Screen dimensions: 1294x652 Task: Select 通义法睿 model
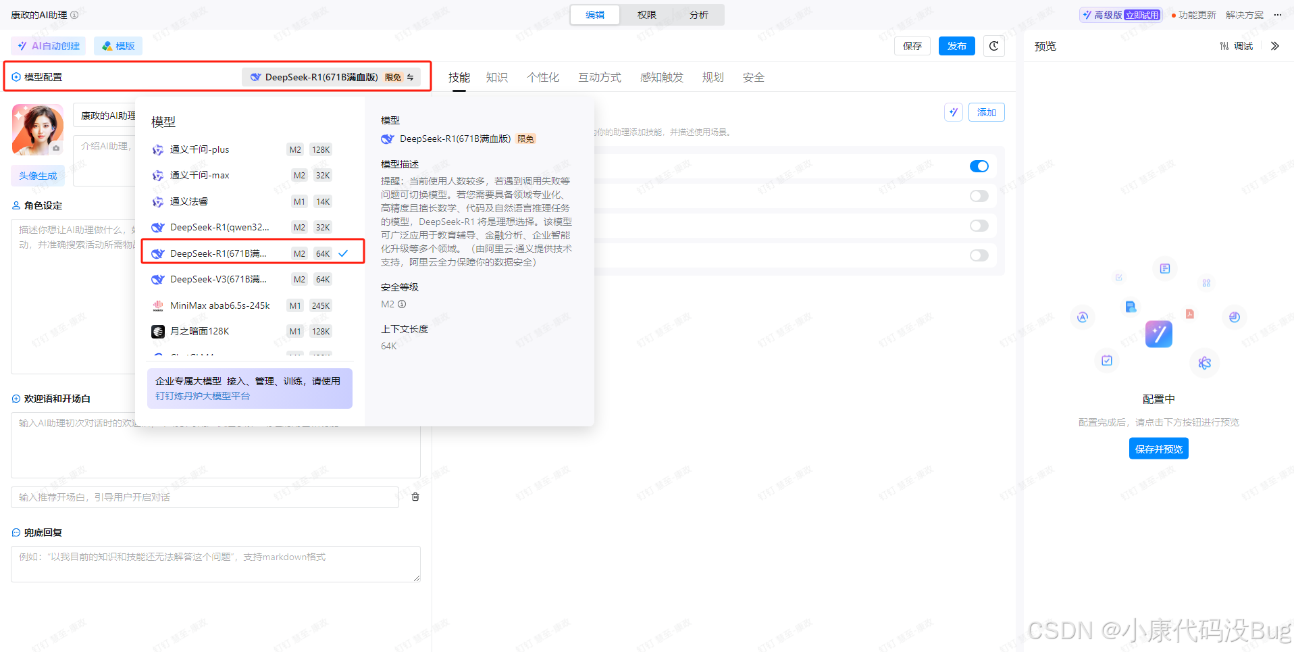[250, 201]
